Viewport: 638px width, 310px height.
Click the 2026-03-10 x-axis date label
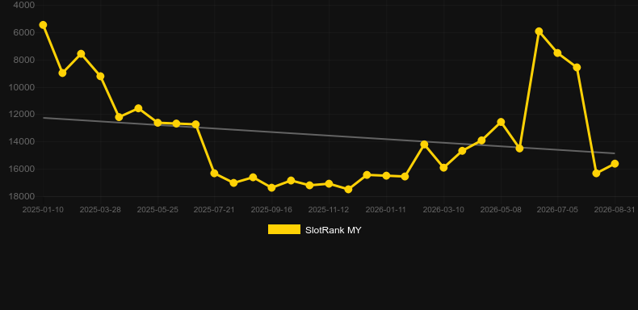[x=443, y=210]
